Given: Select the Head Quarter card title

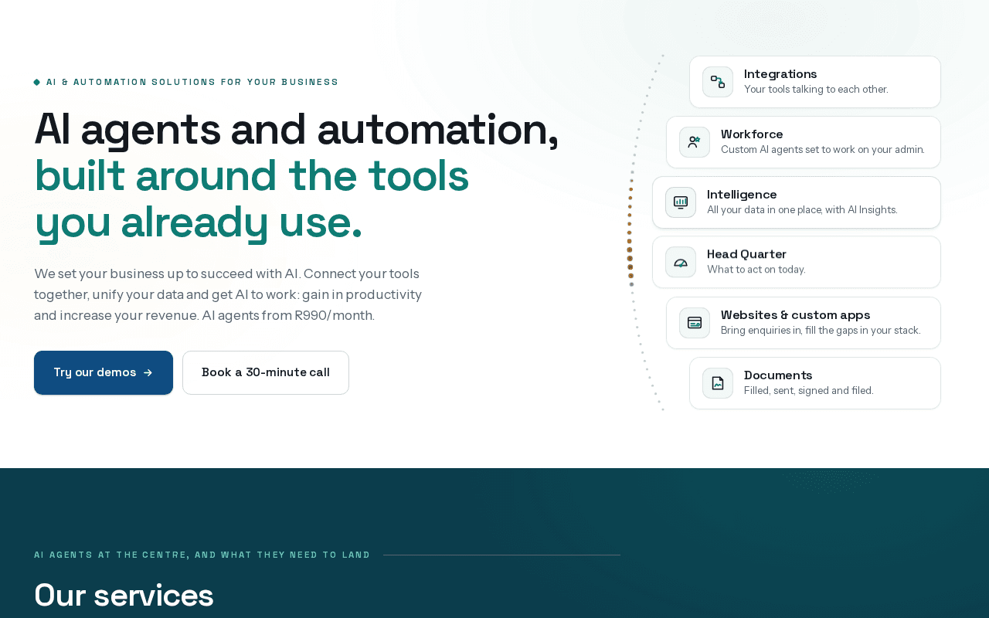Looking at the screenshot, I should coord(746,254).
